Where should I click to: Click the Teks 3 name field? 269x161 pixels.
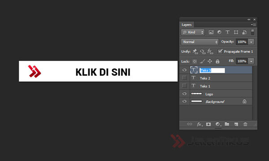[212, 70]
